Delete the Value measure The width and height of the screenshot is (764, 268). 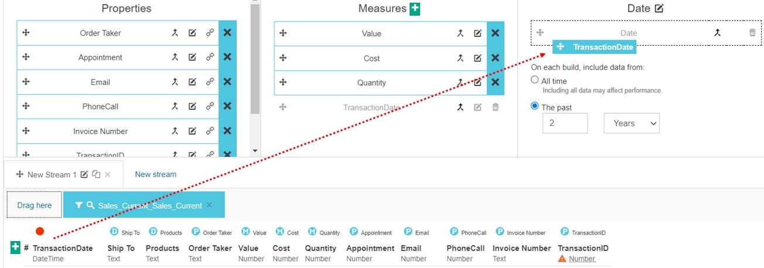[x=495, y=33]
